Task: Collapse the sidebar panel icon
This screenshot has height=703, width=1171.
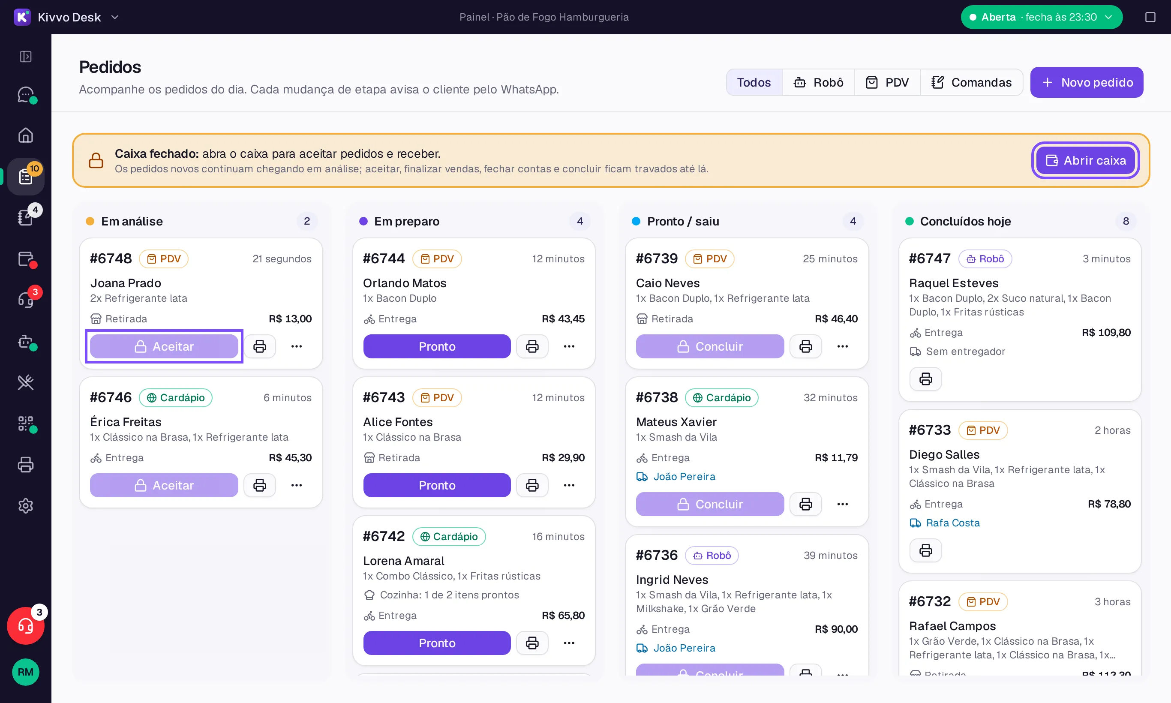Action: (26, 57)
